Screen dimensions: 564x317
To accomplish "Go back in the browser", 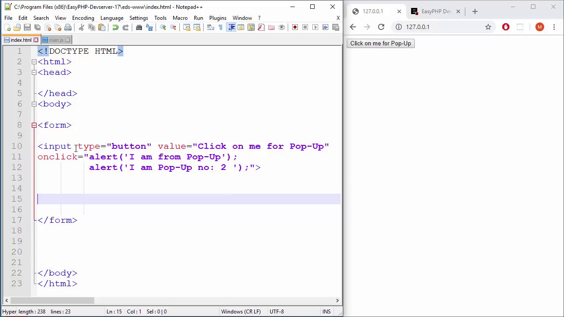I will (353, 27).
